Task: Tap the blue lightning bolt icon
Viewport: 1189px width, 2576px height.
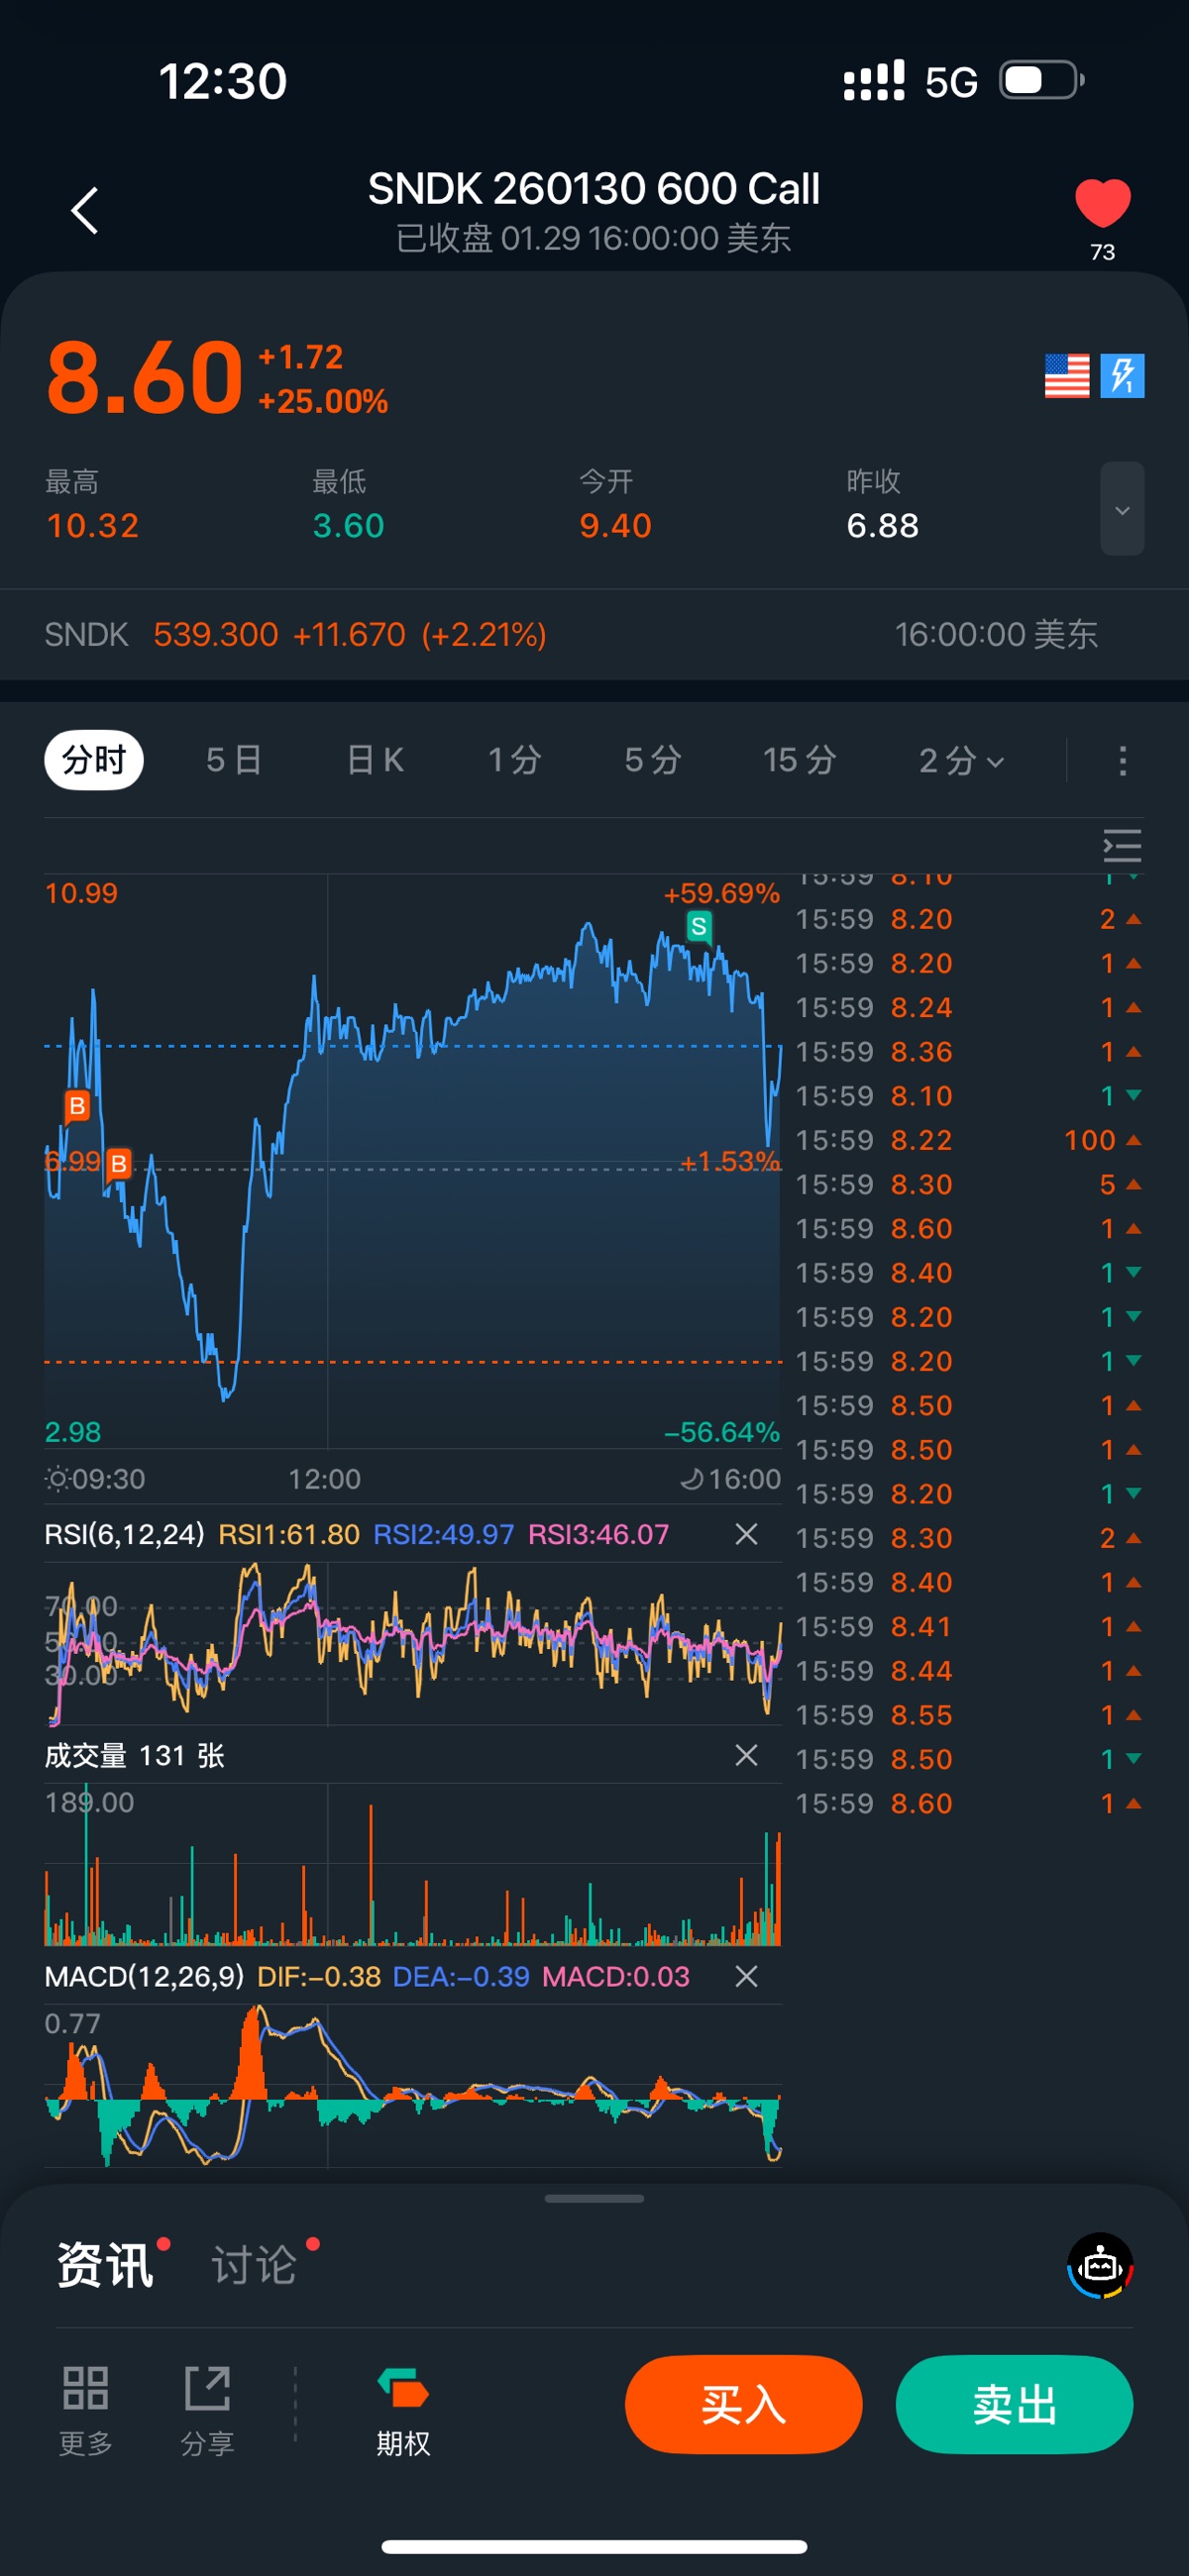Action: coord(1122,376)
